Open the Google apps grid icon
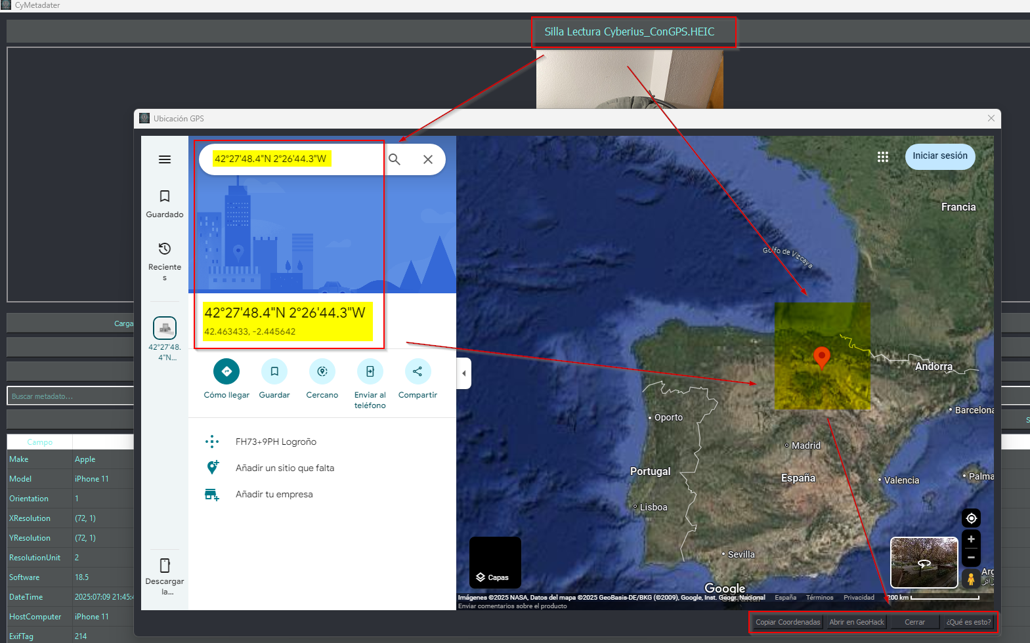This screenshot has height=643, width=1030. coord(883,157)
